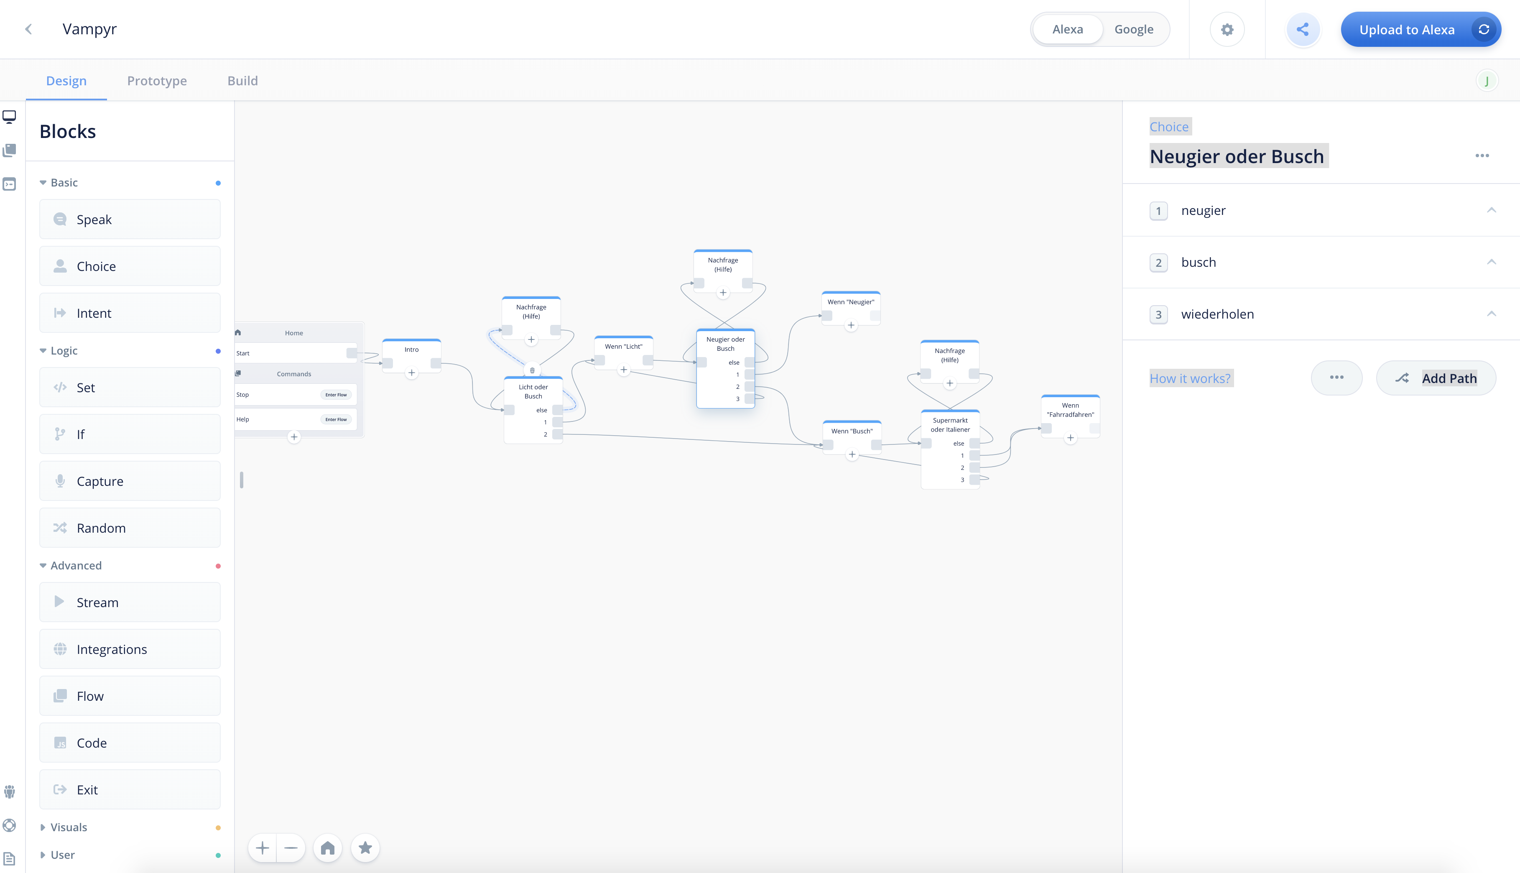Click the share project icon
This screenshot has height=873, width=1520.
tap(1303, 29)
